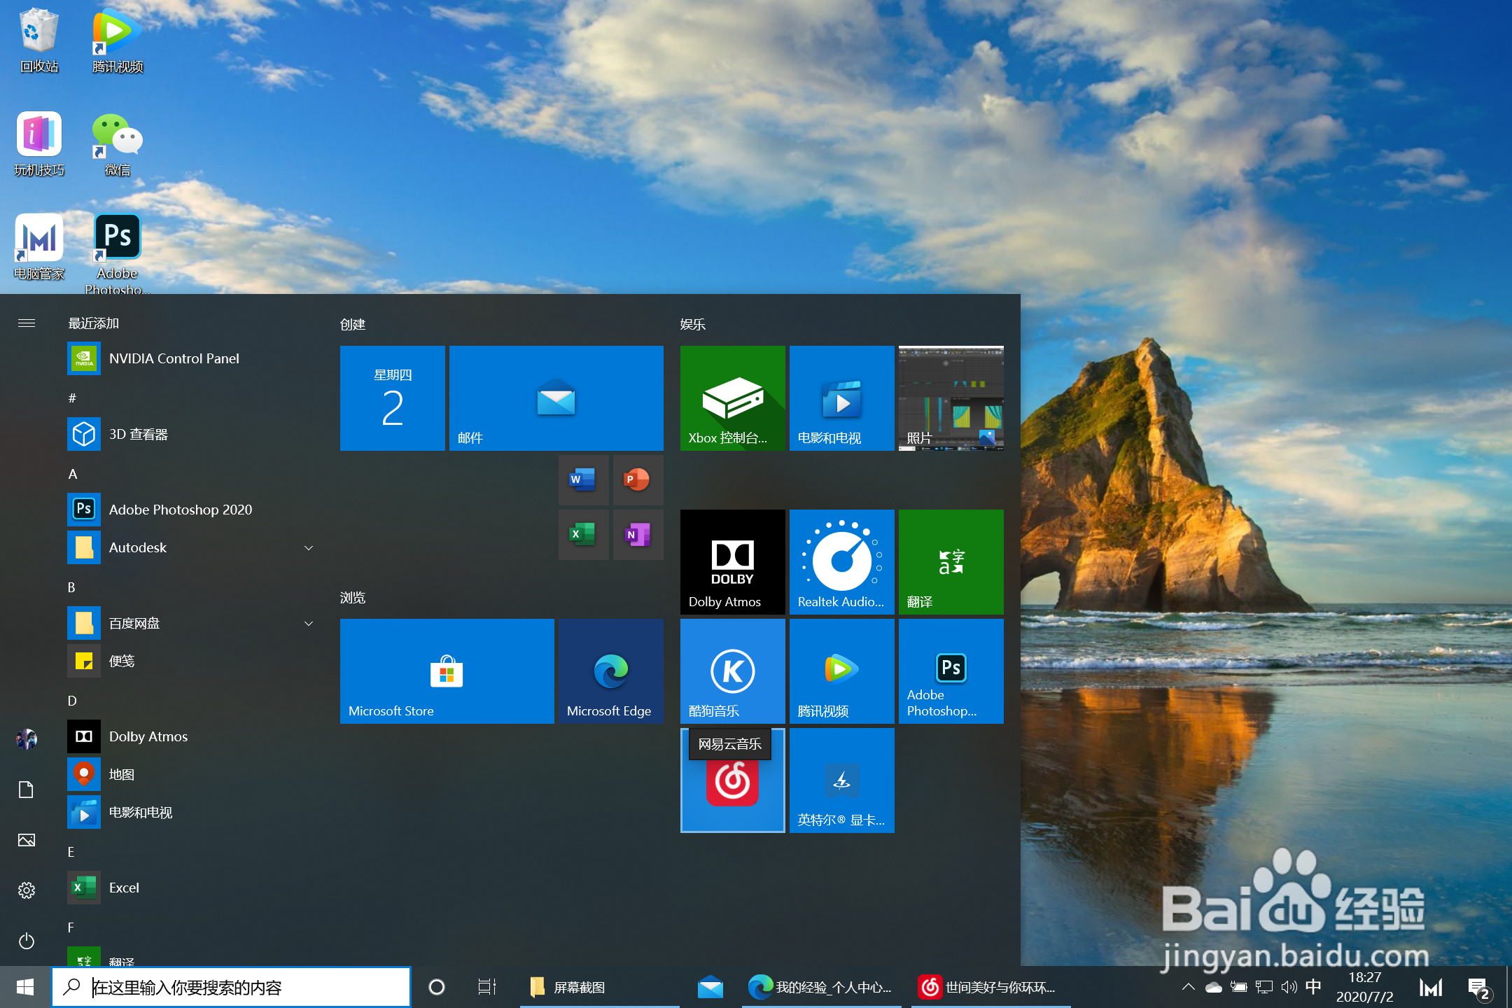Open Realtek Audio Console tile

click(x=841, y=561)
